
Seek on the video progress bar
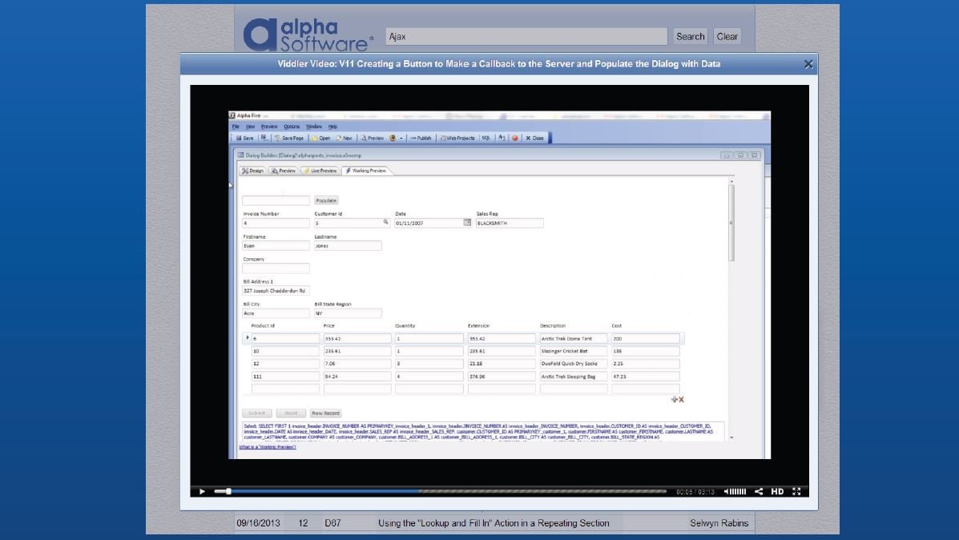click(x=441, y=491)
